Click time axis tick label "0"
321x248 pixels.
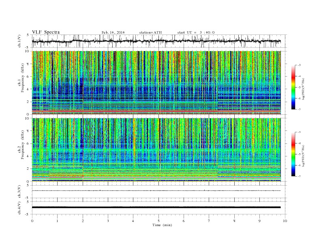click(x=32, y=221)
